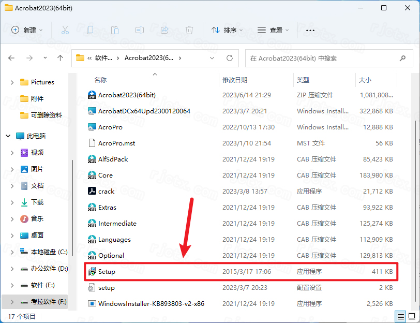Select 文档 in navigation pane
Screen dimensions: 420x323
click(37, 186)
